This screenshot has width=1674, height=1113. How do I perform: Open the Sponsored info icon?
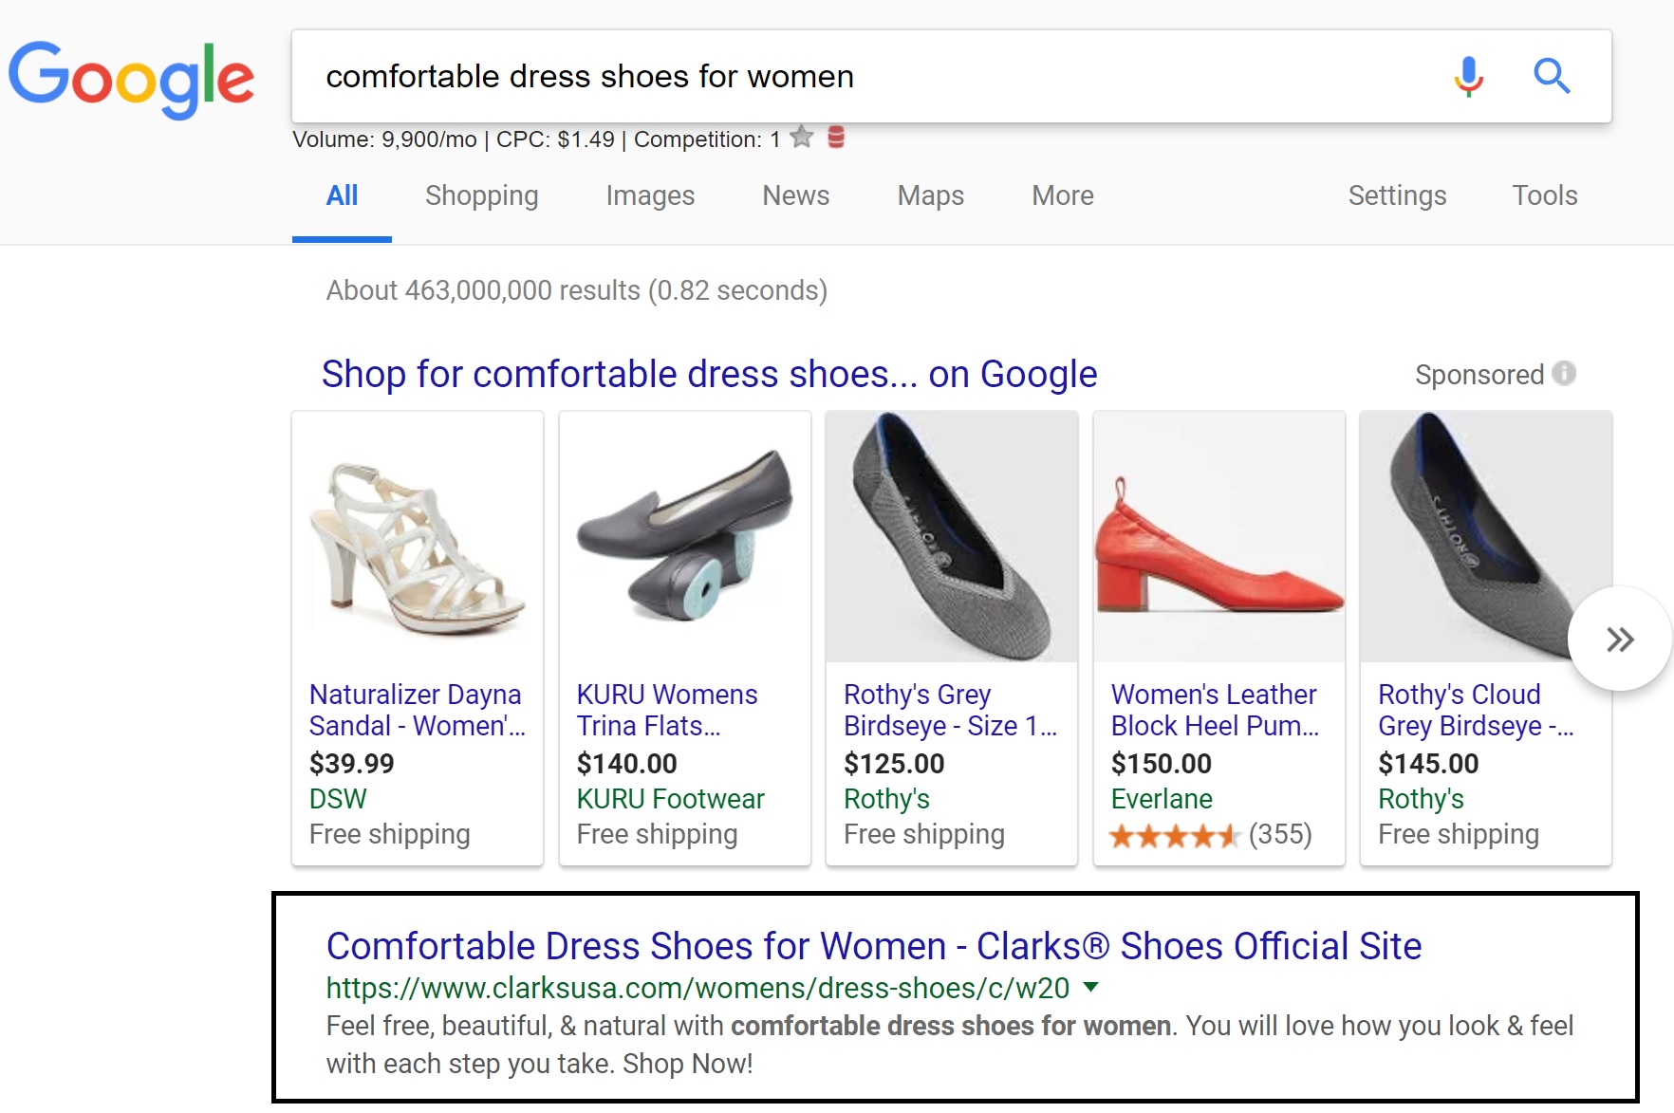(1564, 374)
